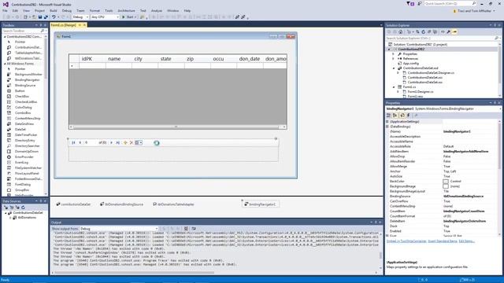Select CheckedListBox in the Toolbox
504x283 pixels.
pos(26,101)
